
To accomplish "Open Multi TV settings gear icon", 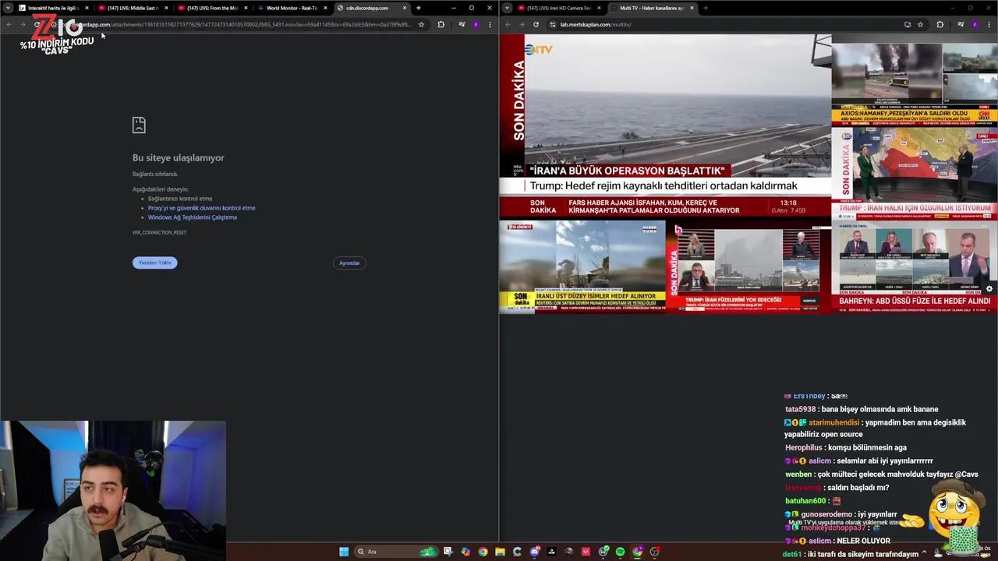I will point(989,288).
